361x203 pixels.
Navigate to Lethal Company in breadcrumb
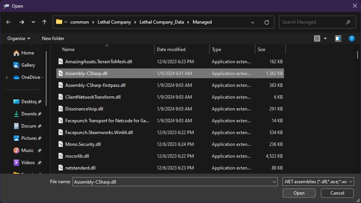114,22
